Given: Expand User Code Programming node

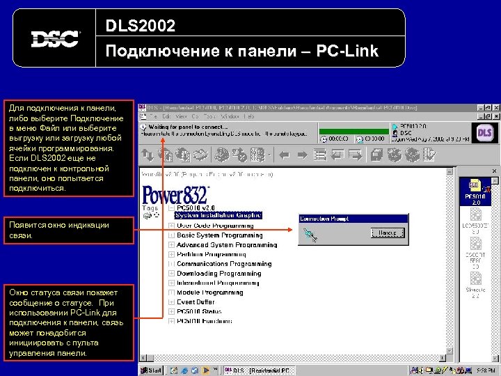Looking at the screenshot, I should pyautogui.click(x=171, y=226).
